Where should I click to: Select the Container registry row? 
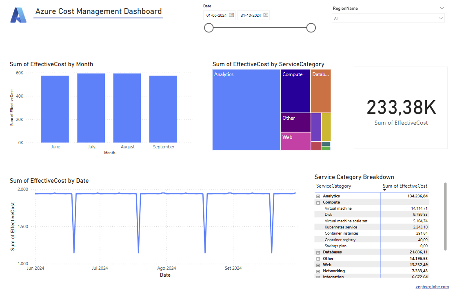(x=372, y=240)
